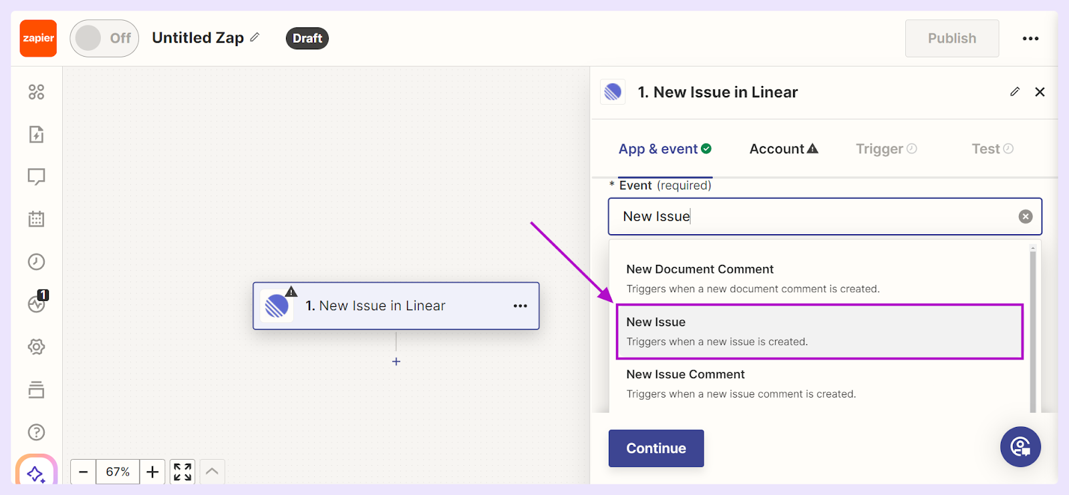Image resolution: width=1069 pixels, height=495 pixels.
Task: Open the versions stack sidebar icon
Action: (x=36, y=390)
